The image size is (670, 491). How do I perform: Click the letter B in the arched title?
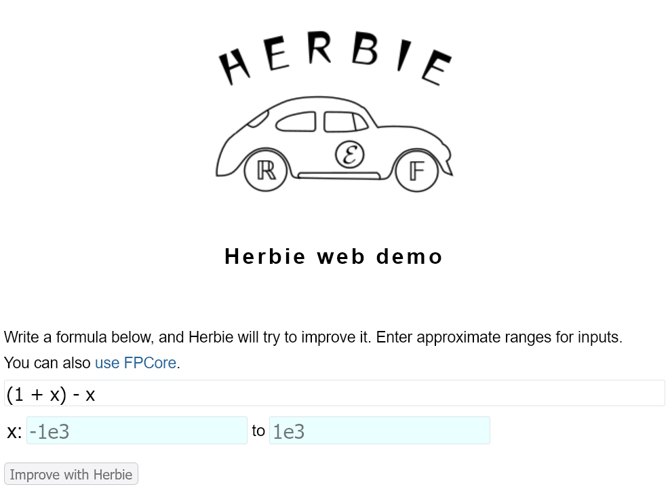click(x=365, y=50)
